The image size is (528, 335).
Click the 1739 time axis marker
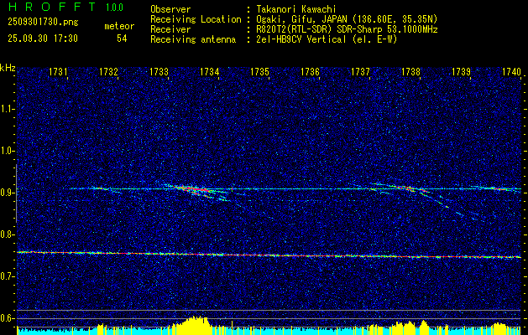click(461, 71)
